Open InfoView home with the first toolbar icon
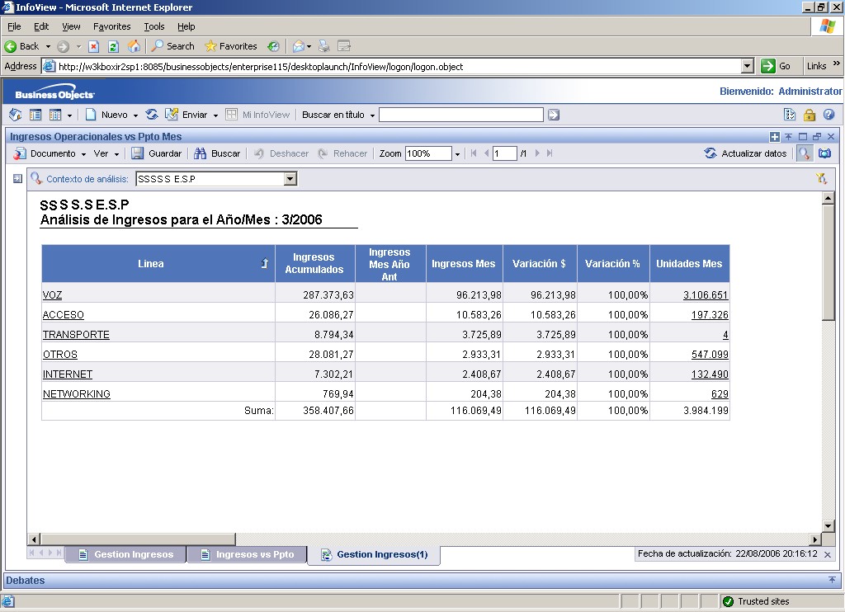 coord(15,114)
